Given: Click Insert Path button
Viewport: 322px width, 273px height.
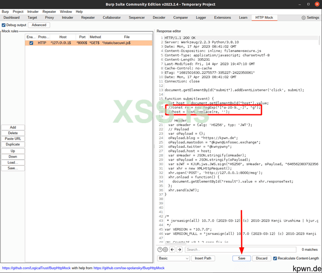Looking at the screenshot, I should [203, 258].
